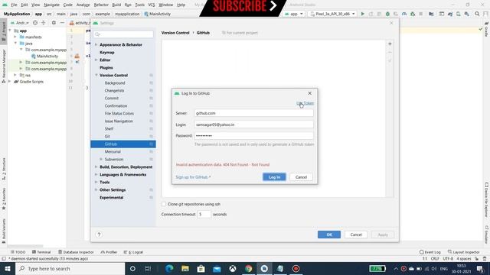This screenshot has width=490, height=275.
Task: Open the Logcat tool window
Action: (x=133, y=252)
